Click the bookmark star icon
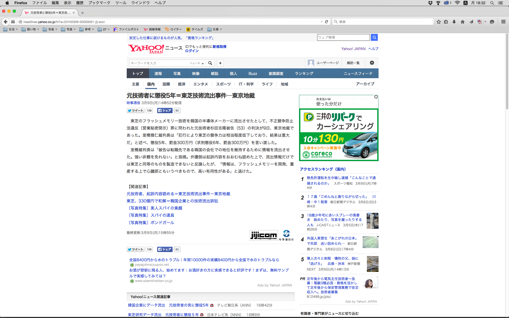The height and width of the screenshot is (318, 509). [439, 22]
